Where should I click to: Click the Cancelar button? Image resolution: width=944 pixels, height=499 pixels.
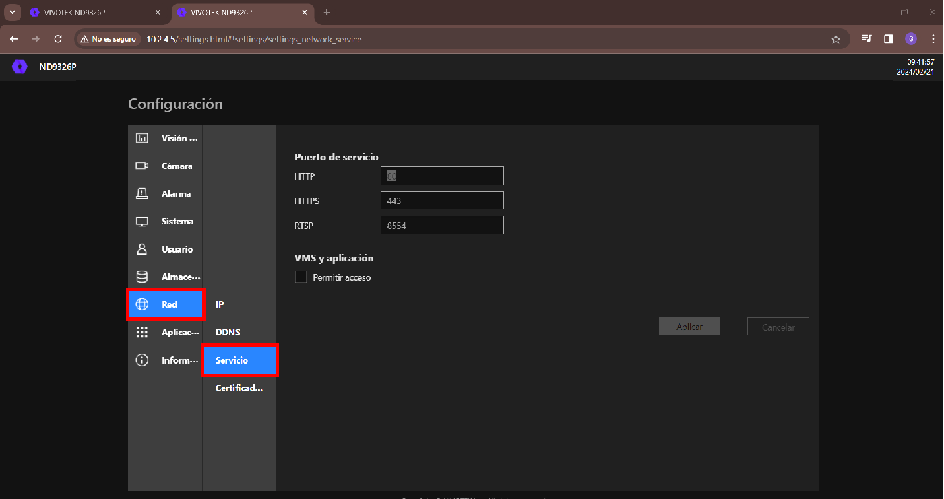[x=778, y=327]
